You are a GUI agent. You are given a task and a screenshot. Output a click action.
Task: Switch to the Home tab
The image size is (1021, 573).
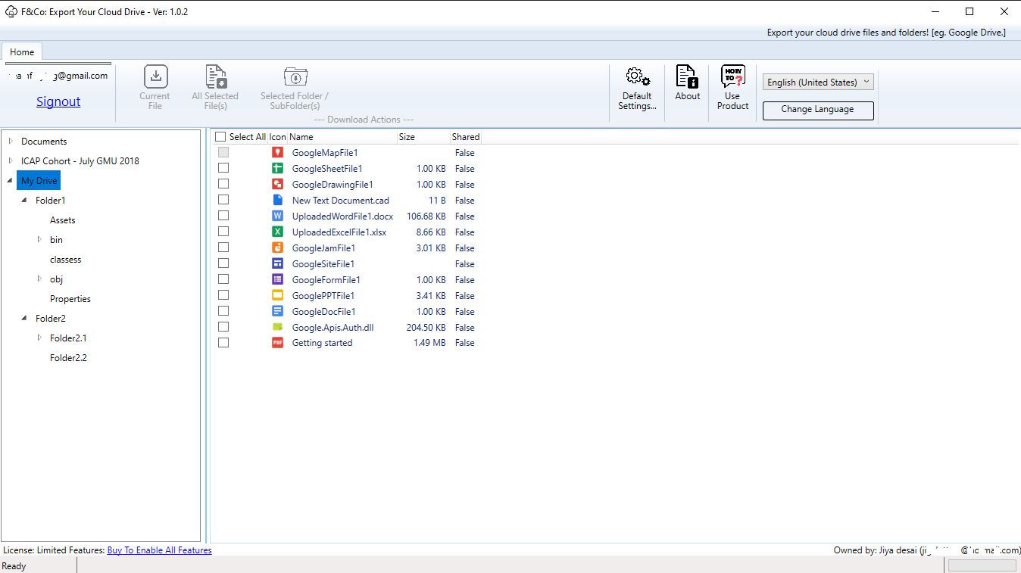(22, 51)
